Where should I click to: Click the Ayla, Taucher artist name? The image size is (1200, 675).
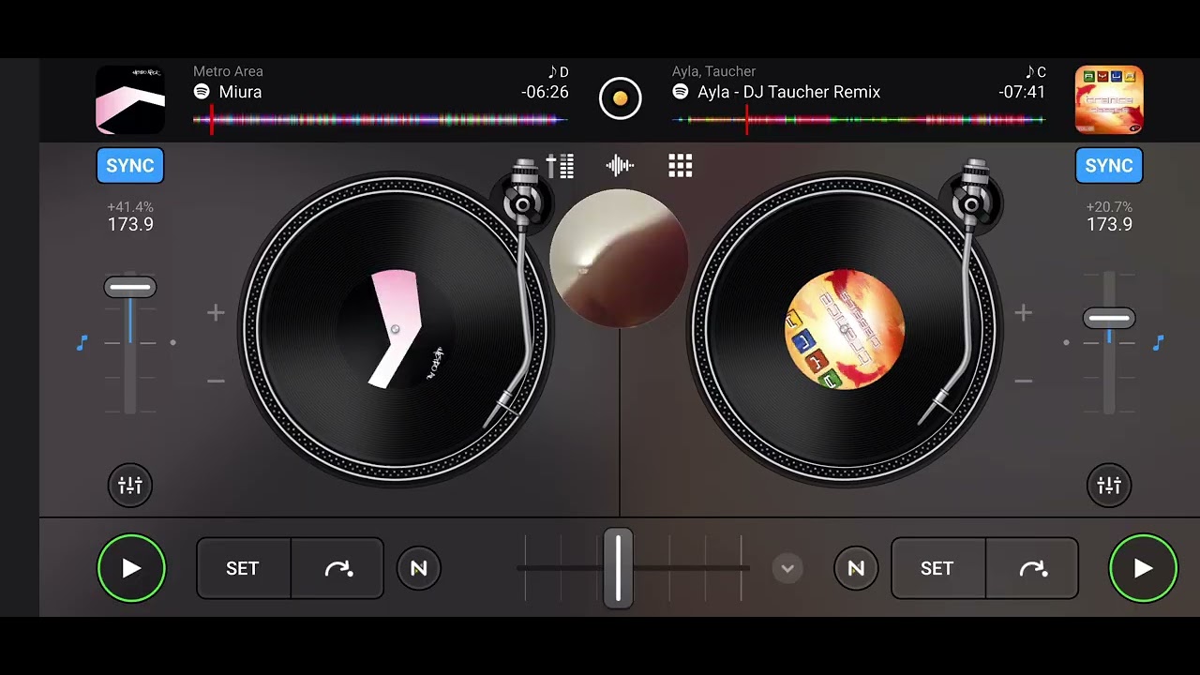(713, 71)
